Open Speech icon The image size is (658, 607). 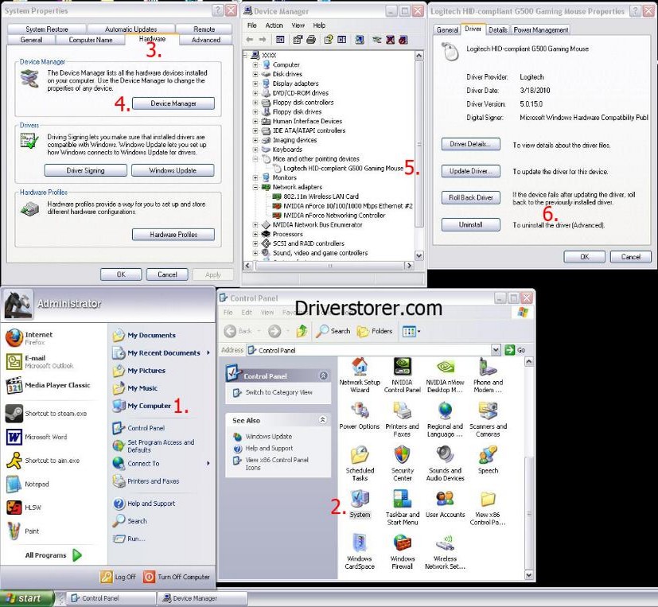pos(488,460)
